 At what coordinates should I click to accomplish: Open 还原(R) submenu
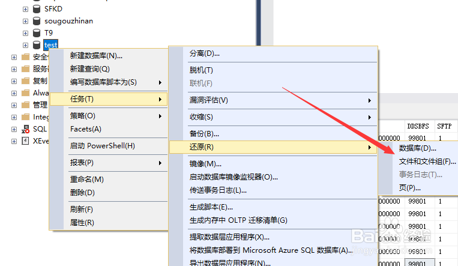point(273,147)
